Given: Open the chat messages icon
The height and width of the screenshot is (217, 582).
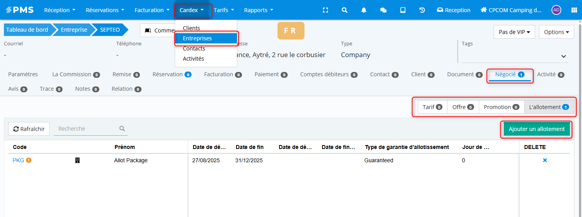Looking at the screenshot, I should (x=383, y=10).
